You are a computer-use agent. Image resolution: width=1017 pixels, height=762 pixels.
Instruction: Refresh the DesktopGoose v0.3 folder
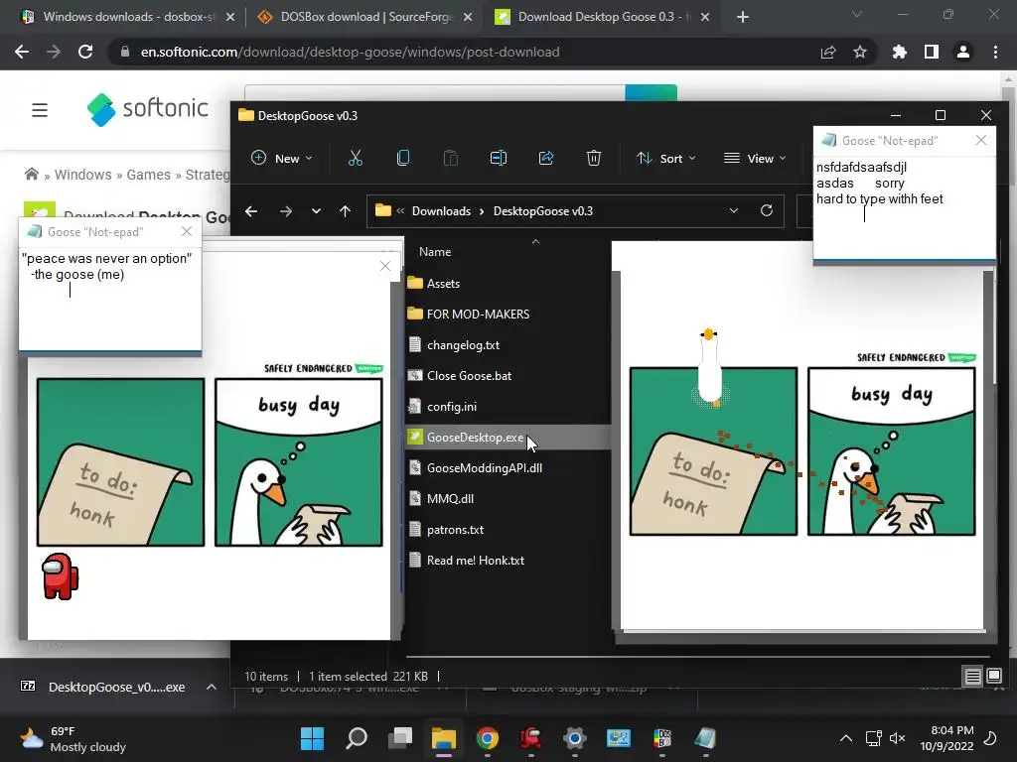(767, 211)
